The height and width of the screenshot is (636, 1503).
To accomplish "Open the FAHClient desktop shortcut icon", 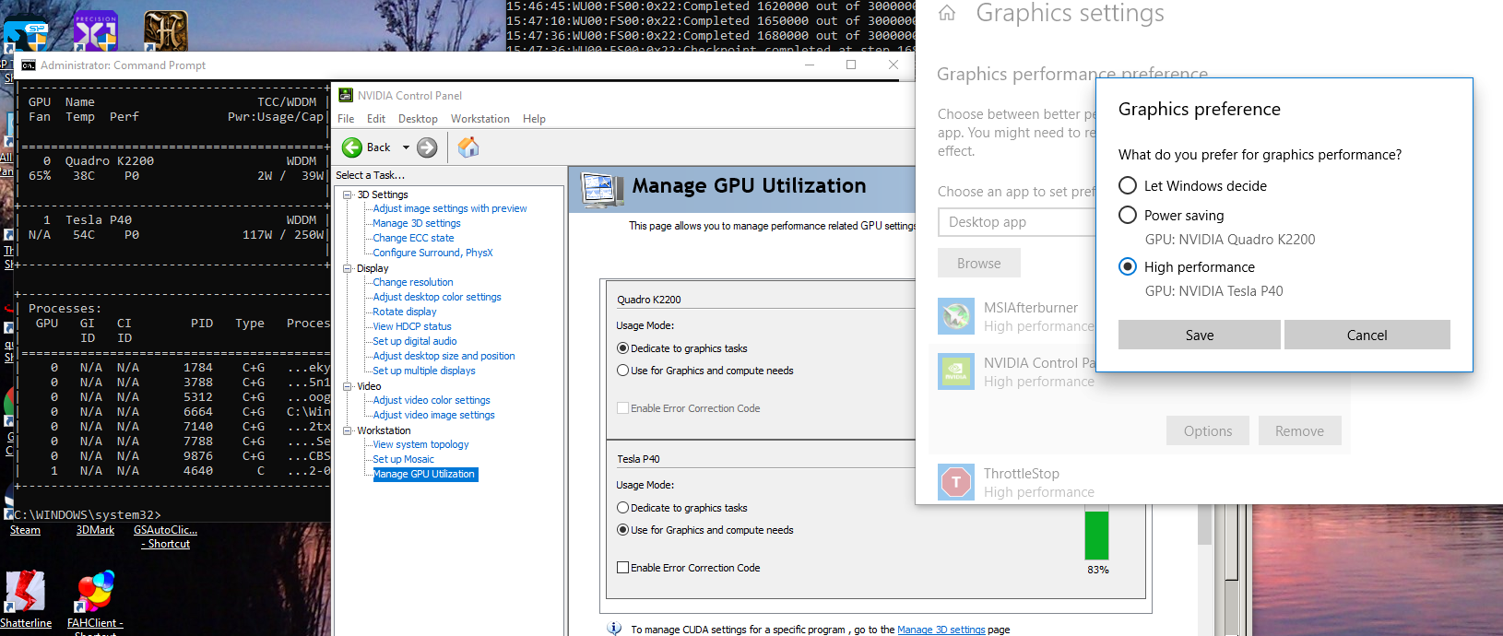I will (x=95, y=592).
